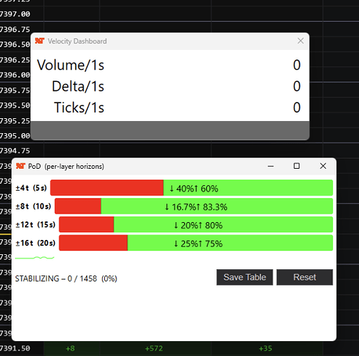Close the PoD per-layer horizons window
359x356 pixels.
323,166
